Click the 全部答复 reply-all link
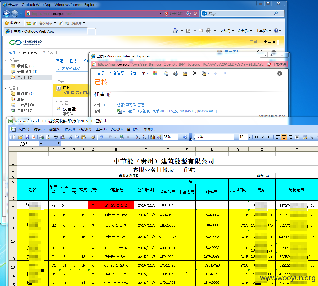 tap(116, 73)
